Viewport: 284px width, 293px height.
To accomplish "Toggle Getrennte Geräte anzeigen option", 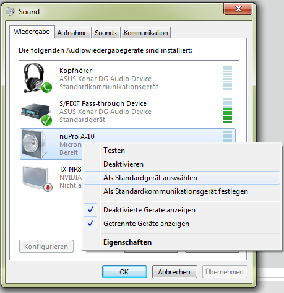I will click(x=182, y=224).
